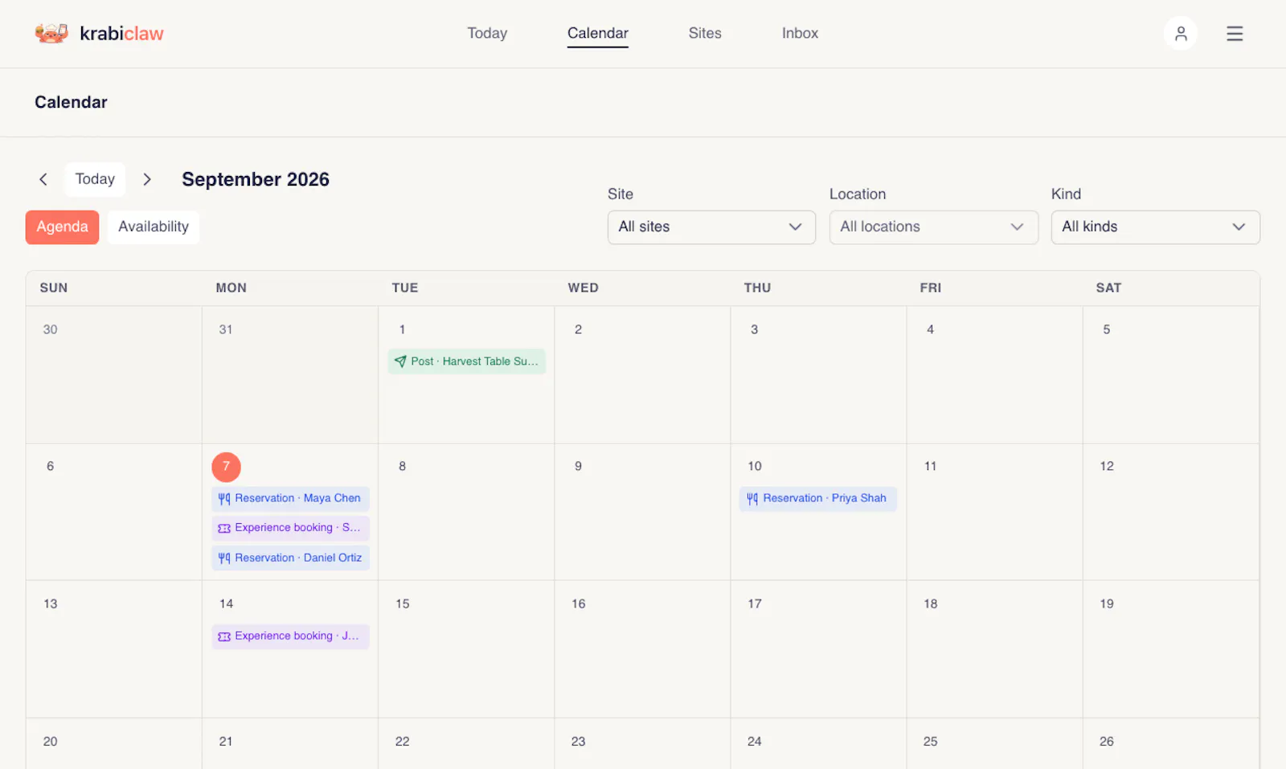
Task: Click the SAT column header
Action: (x=1108, y=288)
